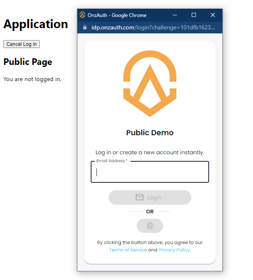This screenshot has width=253, height=280.
Task: Click 'You are not logged in.' text
Action: [x=32, y=79]
